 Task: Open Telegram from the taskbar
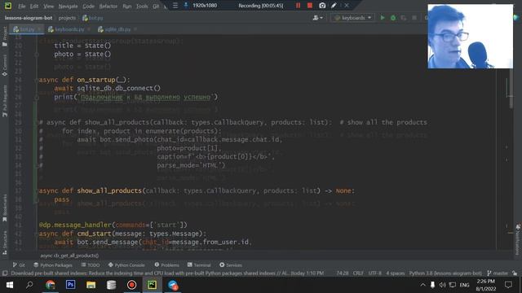click(172, 285)
